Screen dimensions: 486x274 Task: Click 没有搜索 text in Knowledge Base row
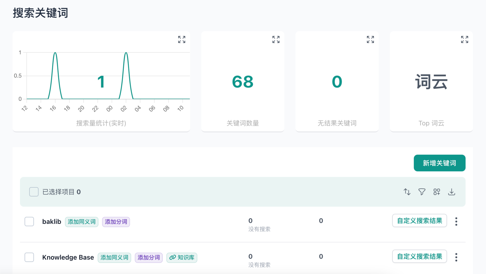tap(259, 265)
